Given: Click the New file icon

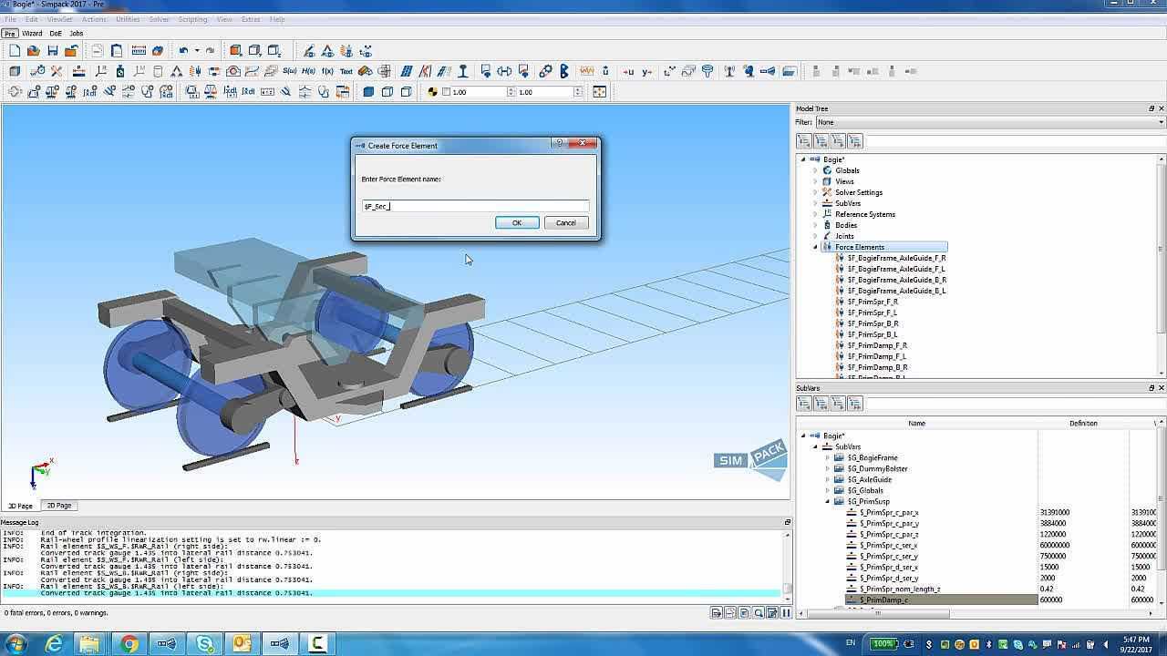Looking at the screenshot, I should coord(14,51).
